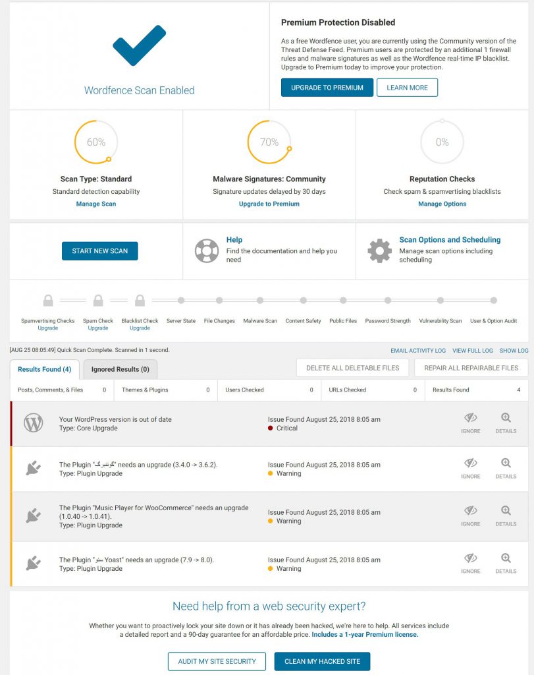Viewport: 534px width, 675px height.
Task: Click the Spam Check padlock icon
Action: point(98,301)
